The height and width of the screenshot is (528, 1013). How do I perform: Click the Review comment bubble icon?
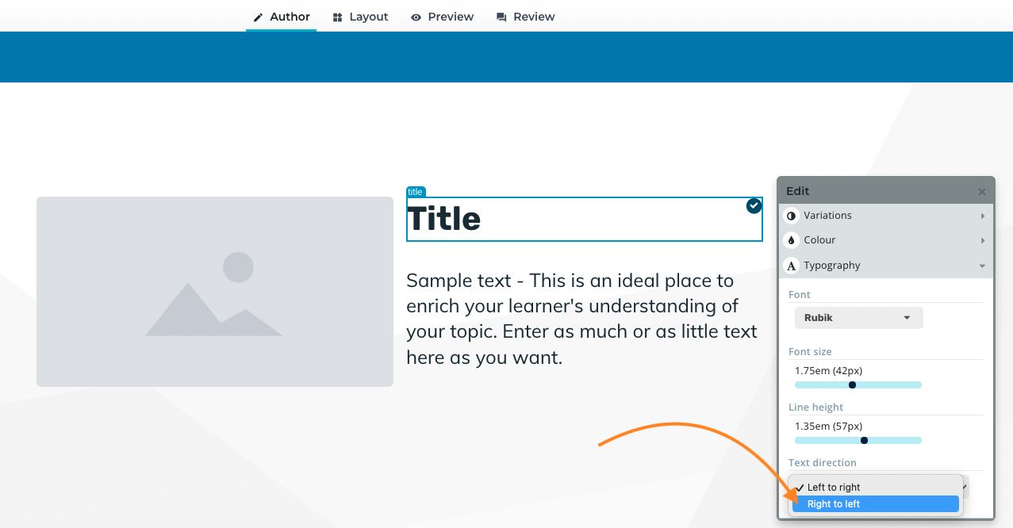tap(501, 17)
